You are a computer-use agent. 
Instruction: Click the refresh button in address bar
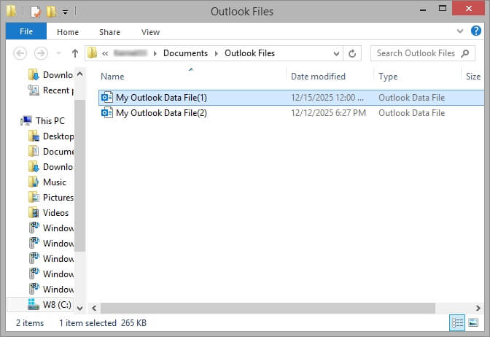pos(352,53)
